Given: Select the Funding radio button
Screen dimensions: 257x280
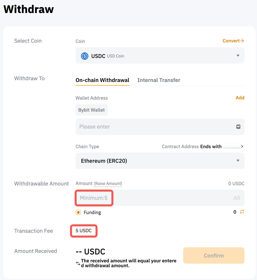Looking at the screenshot, I should point(78,212).
